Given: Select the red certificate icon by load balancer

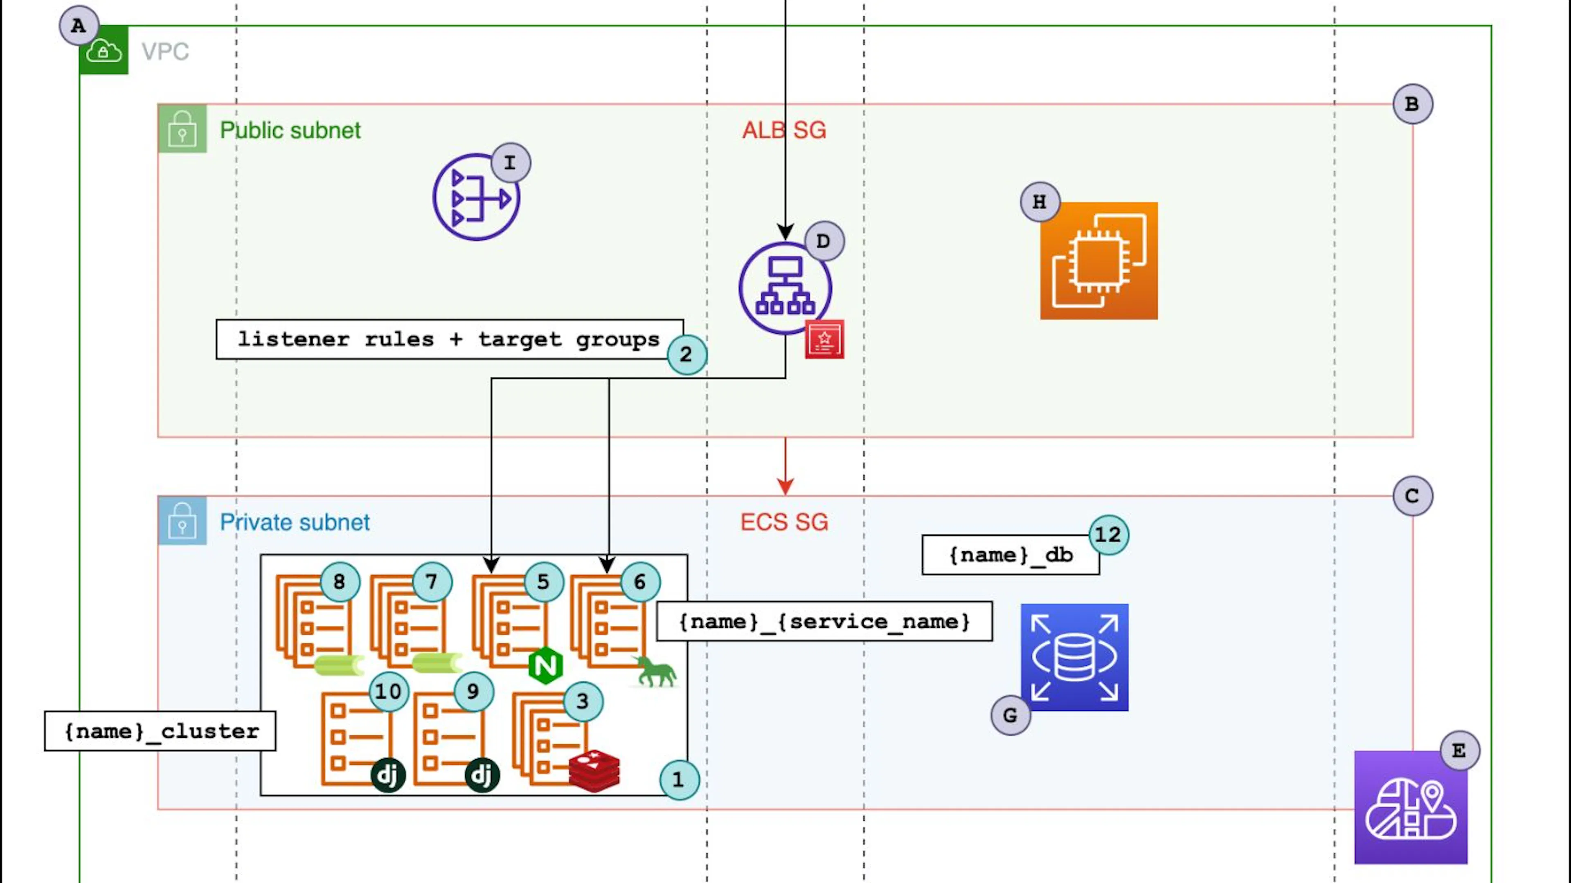Looking at the screenshot, I should [824, 339].
